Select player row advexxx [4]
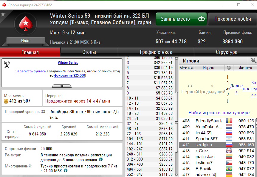Viewport: 257px width, 177px height. coord(217,175)
